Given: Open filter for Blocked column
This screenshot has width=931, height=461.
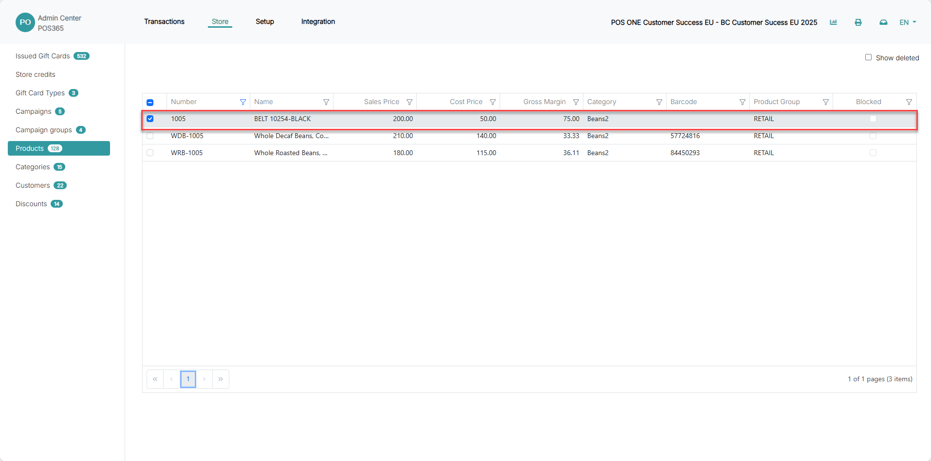Looking at the screenshot, I should point(909,102).
